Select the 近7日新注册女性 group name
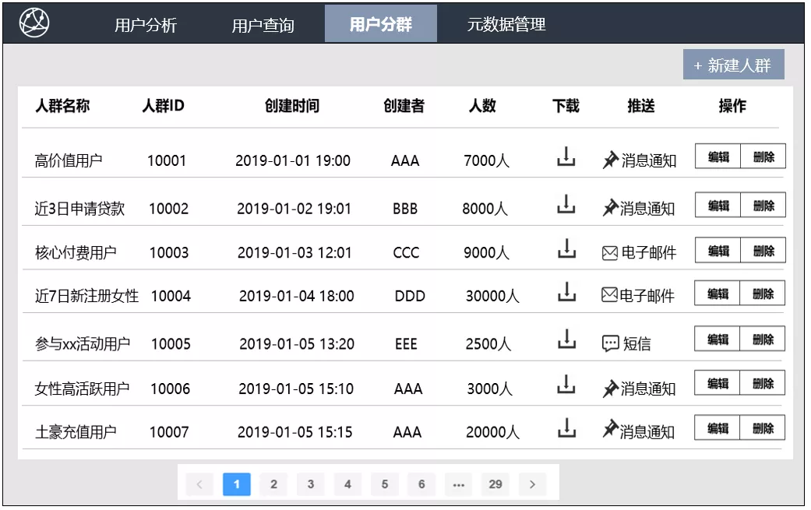The width and height of the screenshot is (811, 510). click(87, 296)
